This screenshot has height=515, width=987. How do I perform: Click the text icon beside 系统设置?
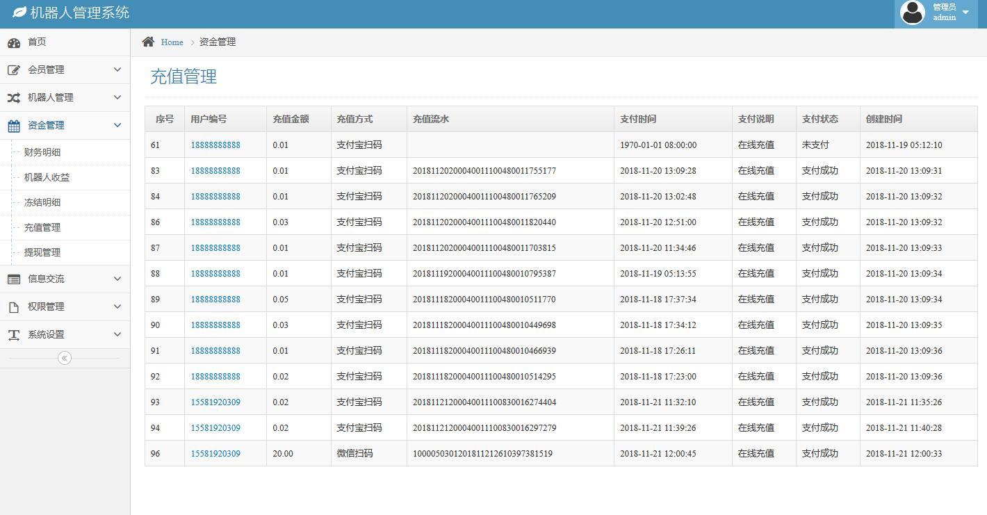click(14, 335)
